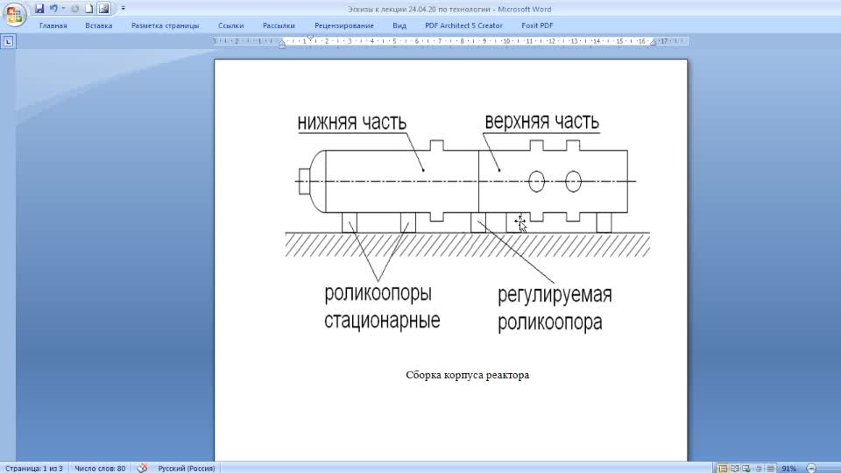This screenshot has height=473, width=841.
Task: Click the zoom out minus button
Action: (x=811, y=468)
